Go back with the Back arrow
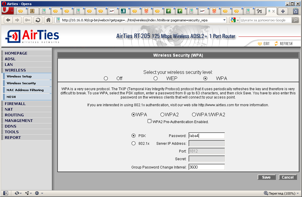 click(x=8, y=20)
